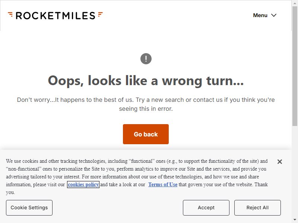The width and height of the screenshot is (298, 223).
Task: Accept all cookies
Action: [x=206, y=208]
